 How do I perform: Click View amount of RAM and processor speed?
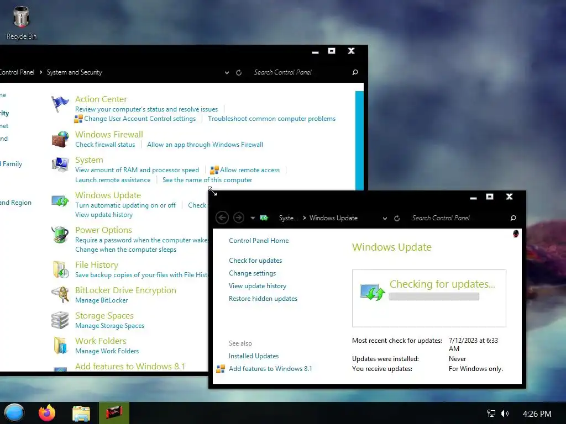click(137, 170)
